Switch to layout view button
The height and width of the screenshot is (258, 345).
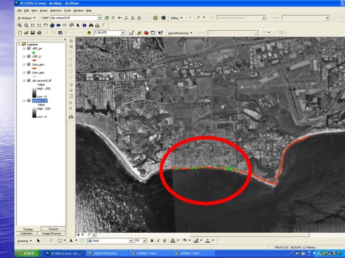82,235
